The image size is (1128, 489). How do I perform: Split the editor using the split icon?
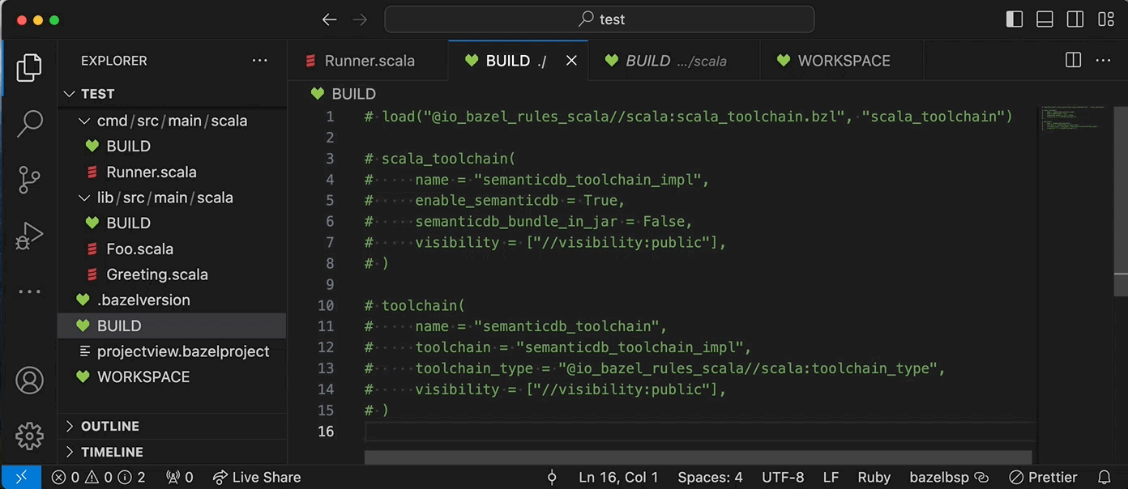(1073, 59)
